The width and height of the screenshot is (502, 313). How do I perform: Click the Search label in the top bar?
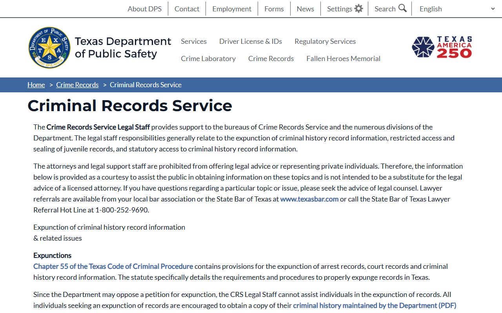pos(385,9)
